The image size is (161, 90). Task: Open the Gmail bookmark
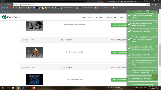(x=14, y=8)
